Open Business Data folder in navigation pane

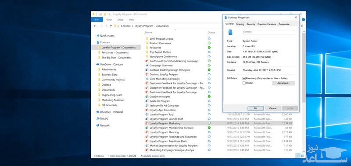coord(109,75)
